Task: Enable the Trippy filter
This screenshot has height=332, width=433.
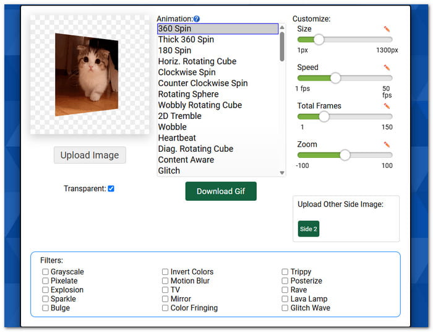Action: [x=285, y=272]
